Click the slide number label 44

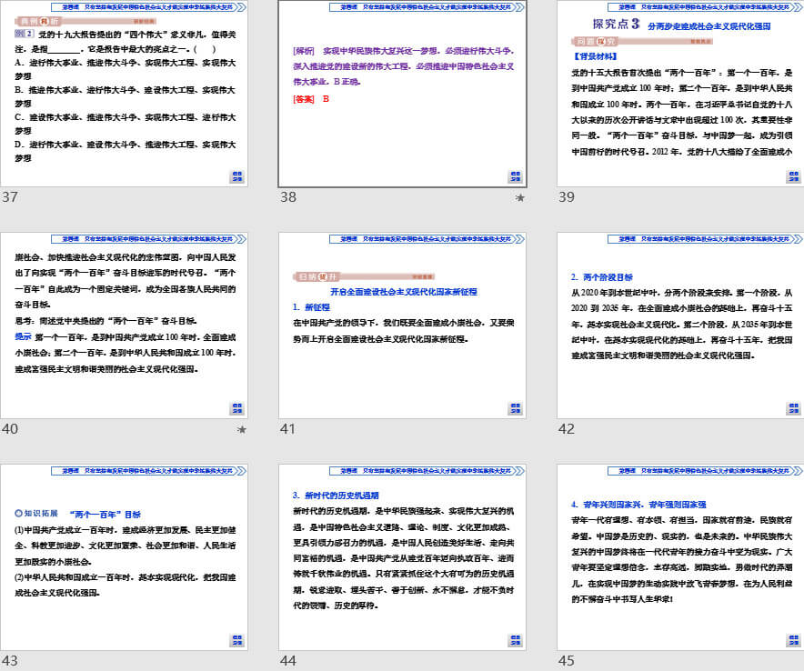pos(288,661)
